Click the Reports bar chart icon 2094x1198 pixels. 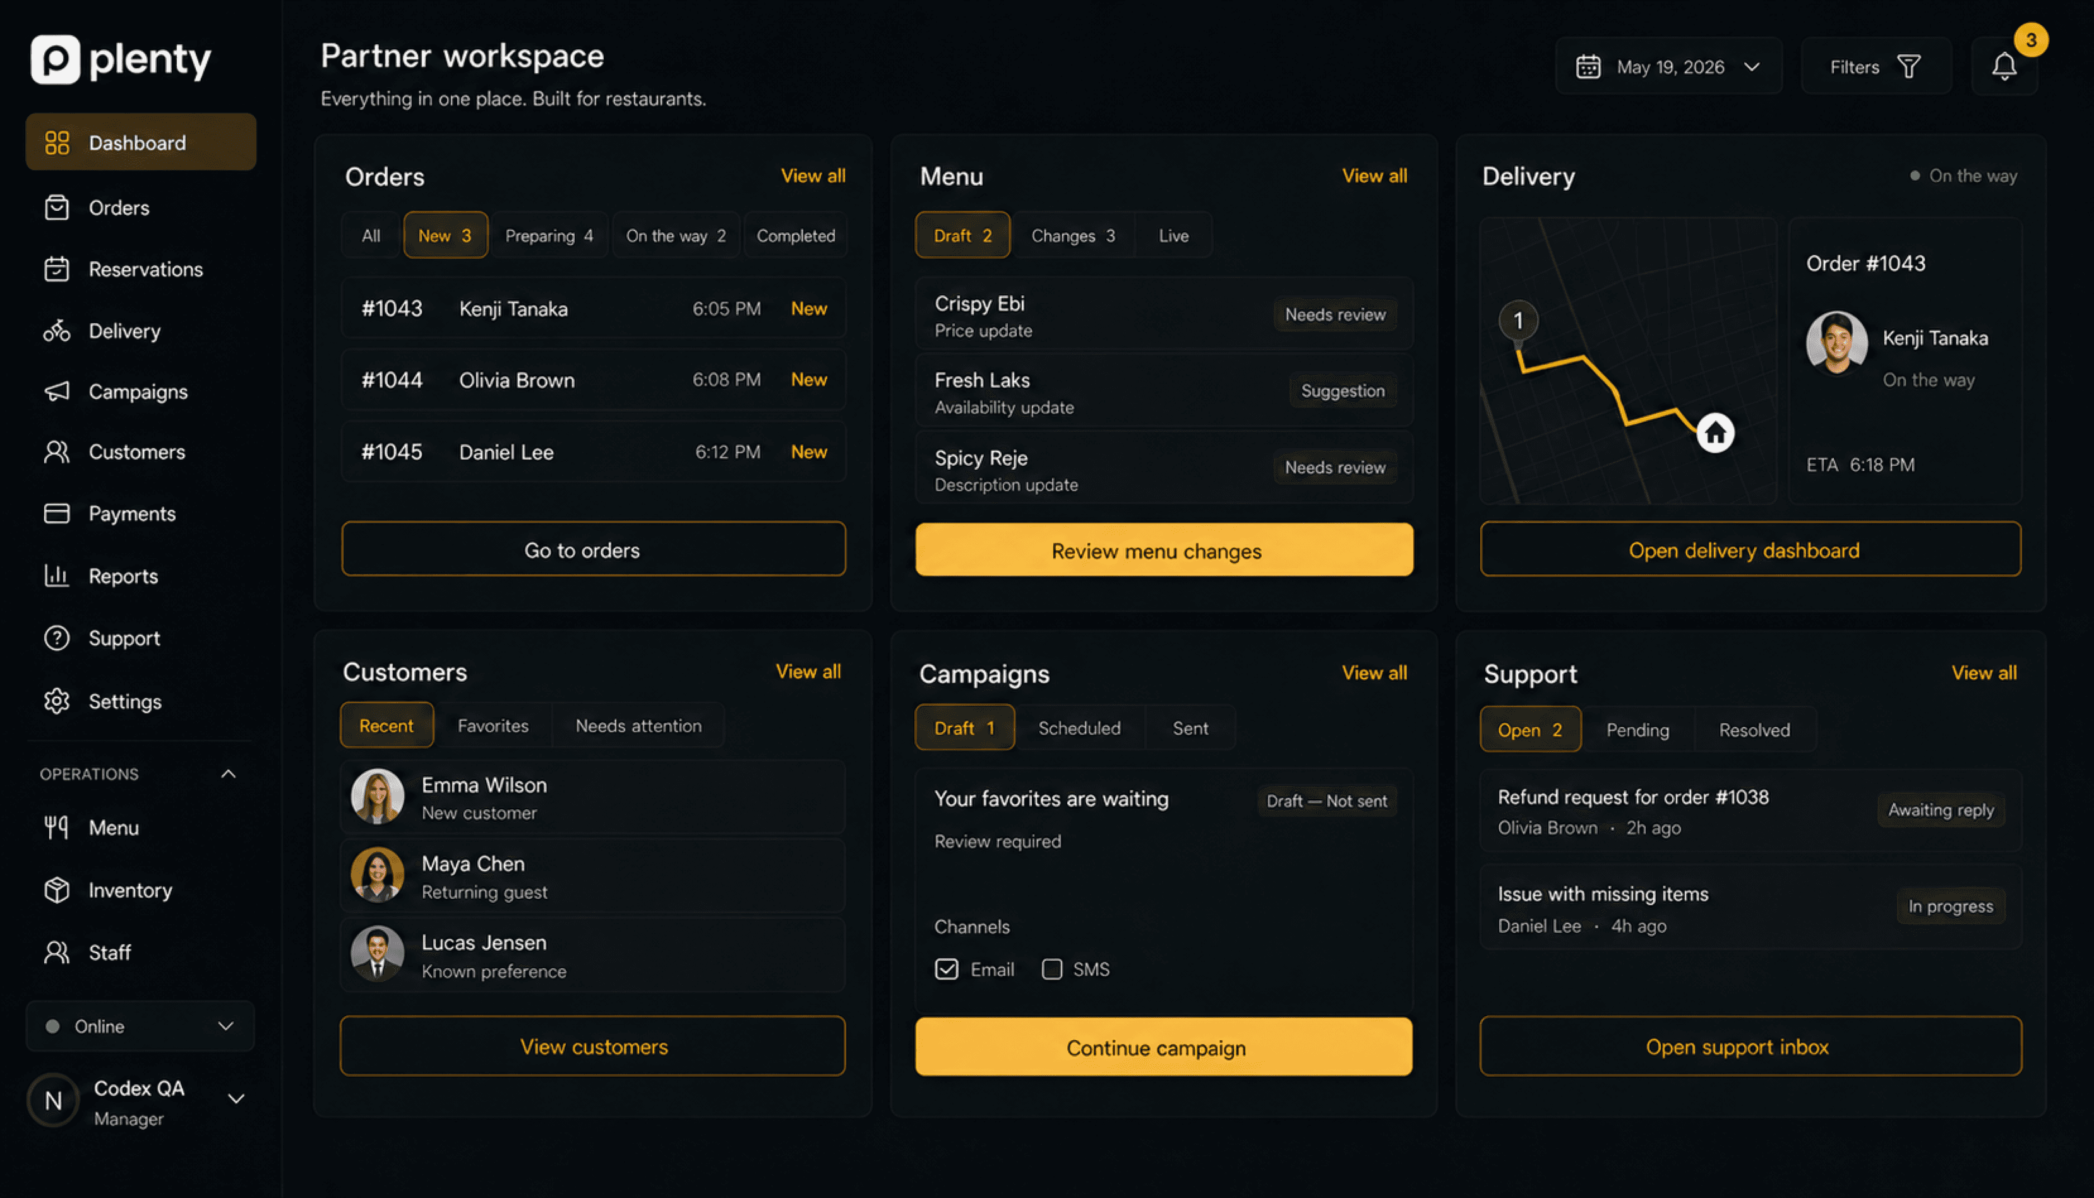(57, 575)
